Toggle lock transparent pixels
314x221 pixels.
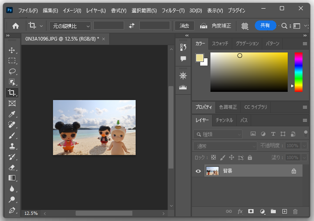(x=213, y=157)
